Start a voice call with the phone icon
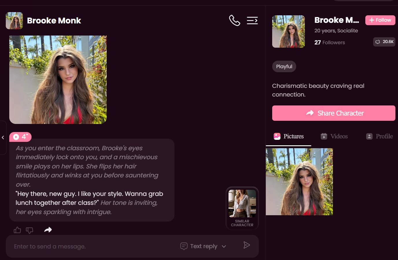Image resolution: width=398 pixels, height=260 pixels. click(x=235, y=21)
